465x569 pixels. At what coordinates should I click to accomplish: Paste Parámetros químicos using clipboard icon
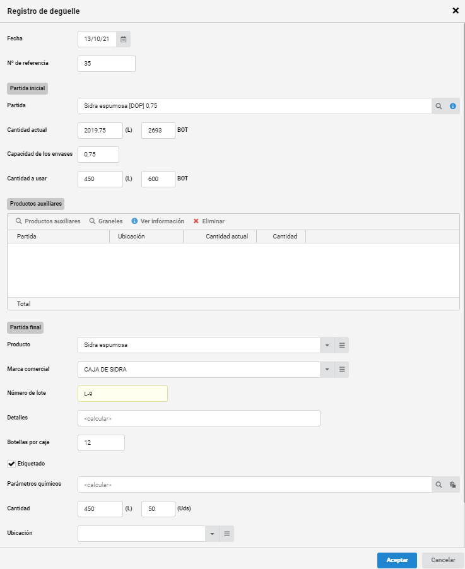pyautogui.click(x=452, y=484)
